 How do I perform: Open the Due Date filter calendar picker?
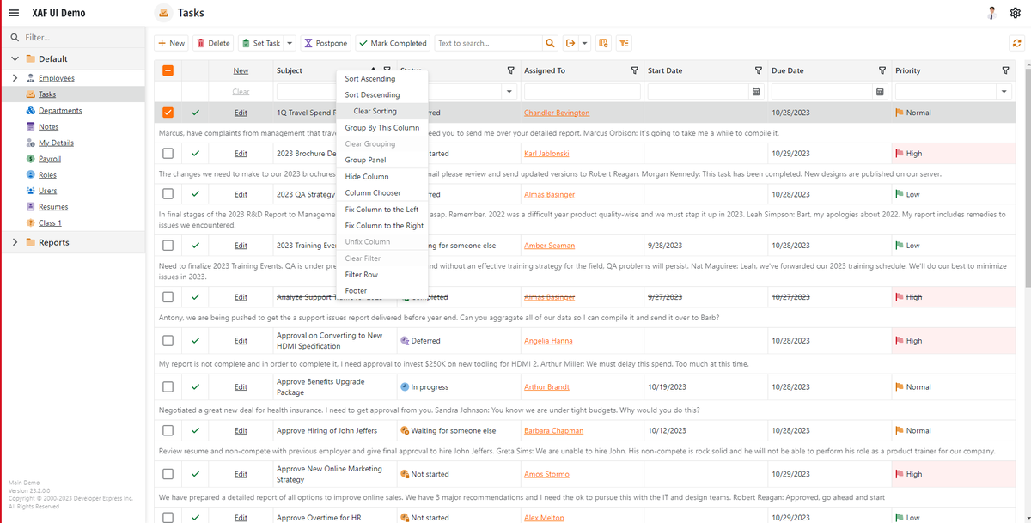880,91
